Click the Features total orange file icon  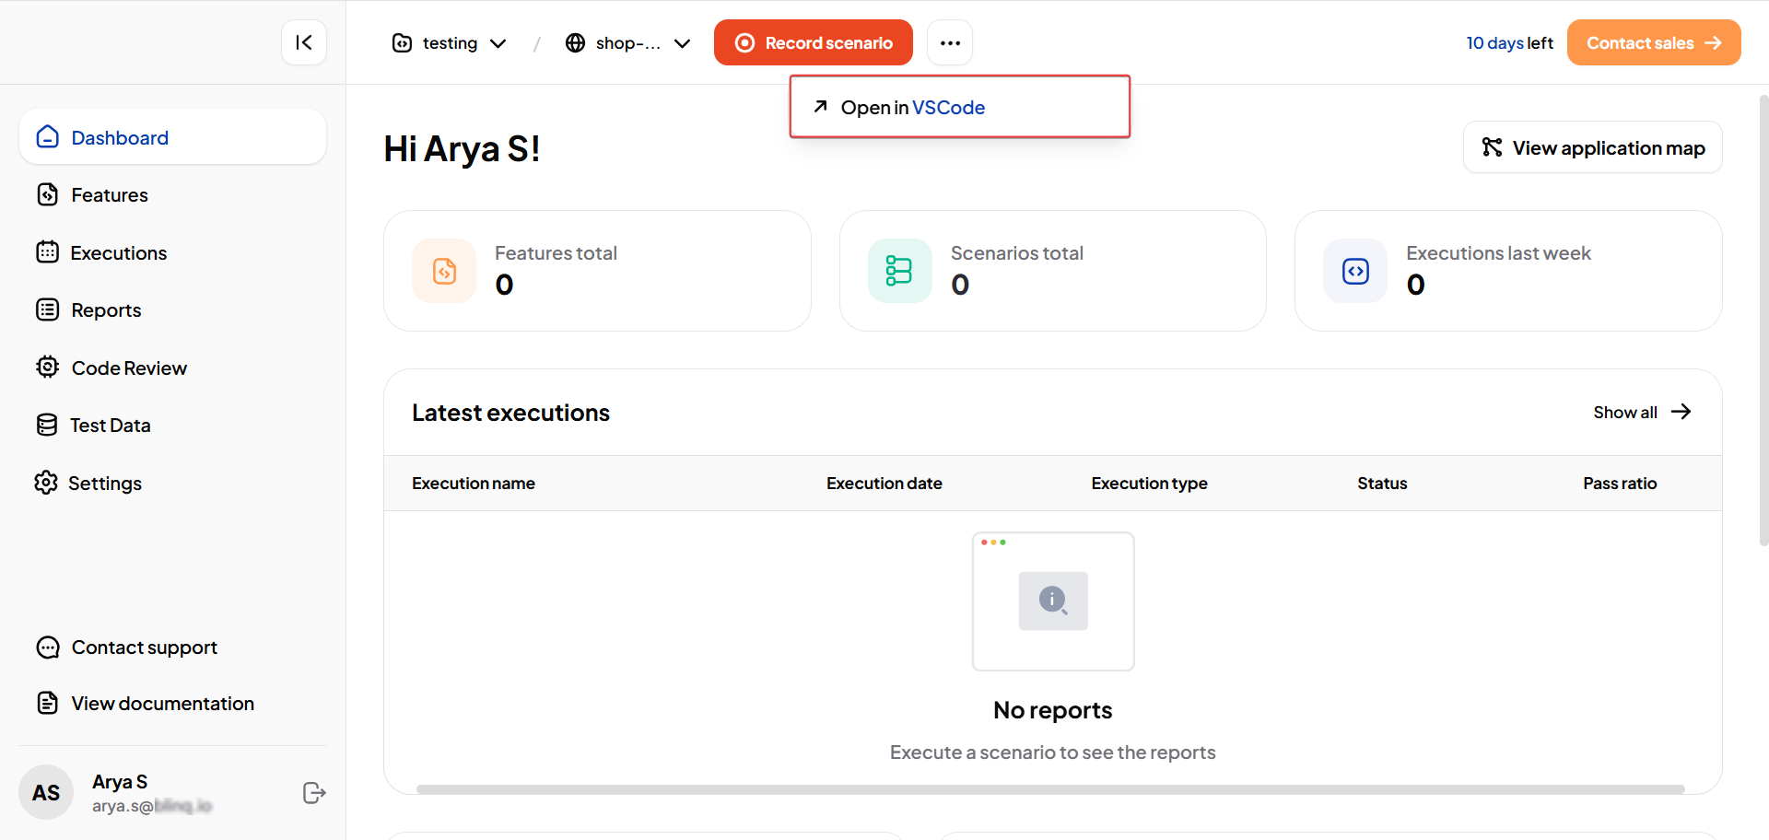pyautogui.click(x=444, y=271)
